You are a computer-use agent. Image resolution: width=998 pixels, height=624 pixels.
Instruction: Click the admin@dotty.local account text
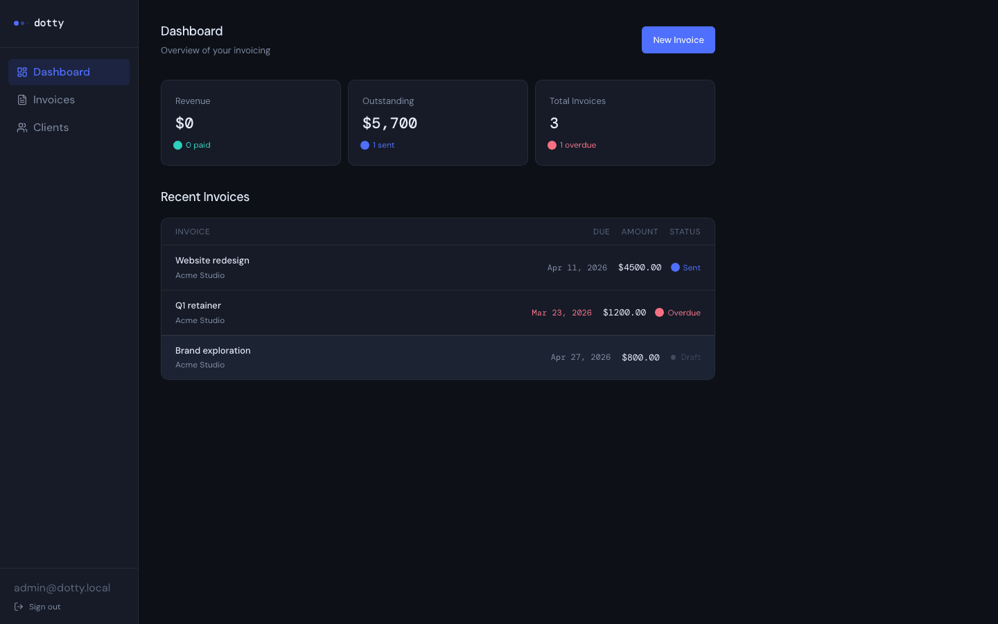[x=62, y=587]
